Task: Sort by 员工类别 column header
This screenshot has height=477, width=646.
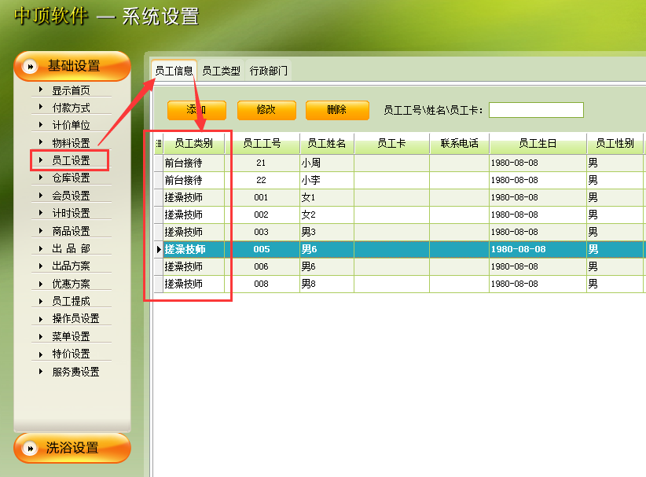Action: [x=193, y=144]
